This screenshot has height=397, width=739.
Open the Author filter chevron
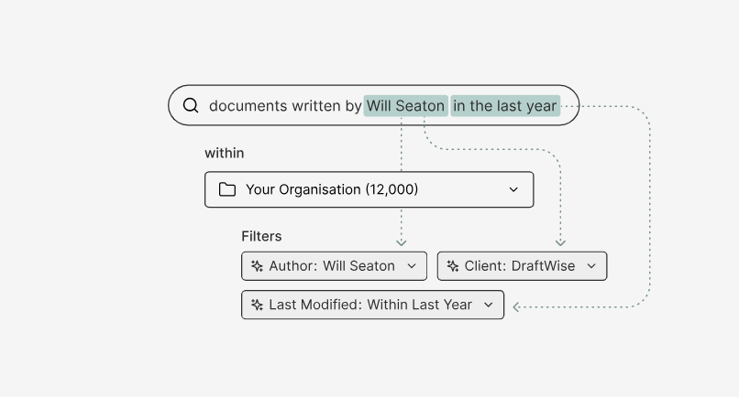(x=412, y=266)
